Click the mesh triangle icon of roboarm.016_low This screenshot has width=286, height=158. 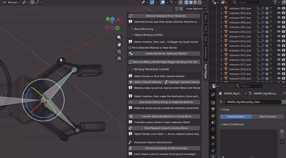[x=226, y=60]
